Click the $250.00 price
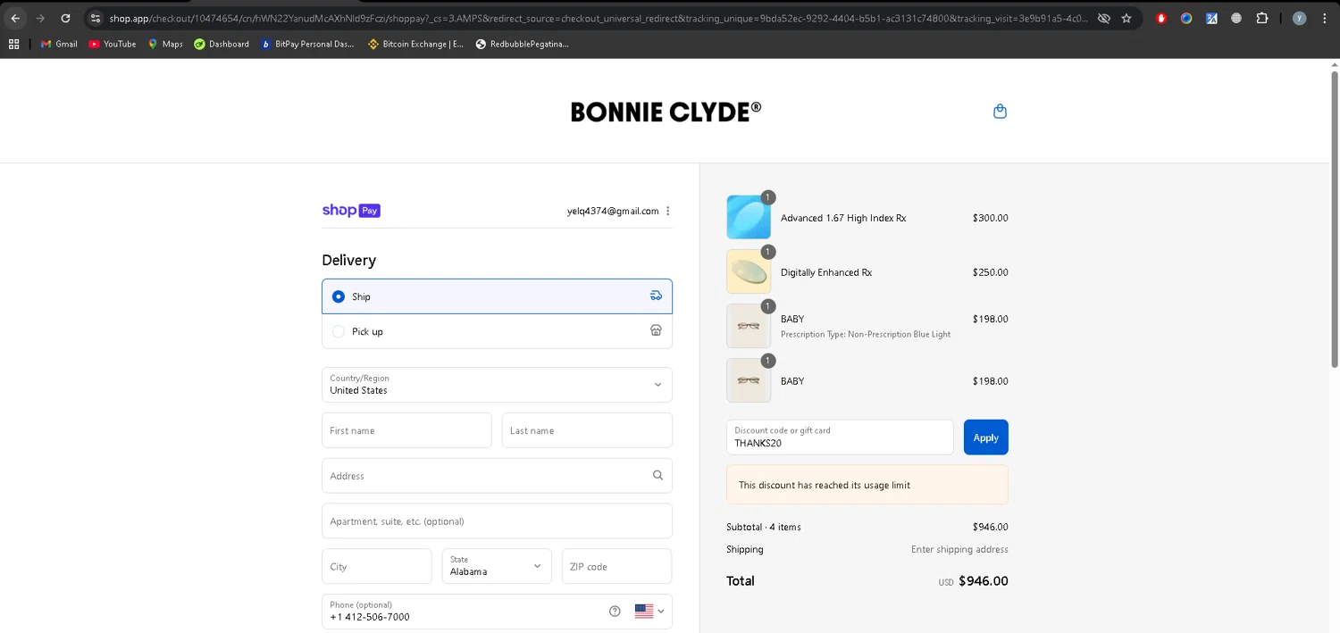 [990, 272]
